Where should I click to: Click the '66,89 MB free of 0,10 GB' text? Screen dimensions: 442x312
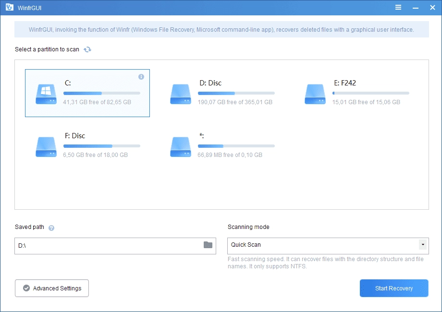230,155
